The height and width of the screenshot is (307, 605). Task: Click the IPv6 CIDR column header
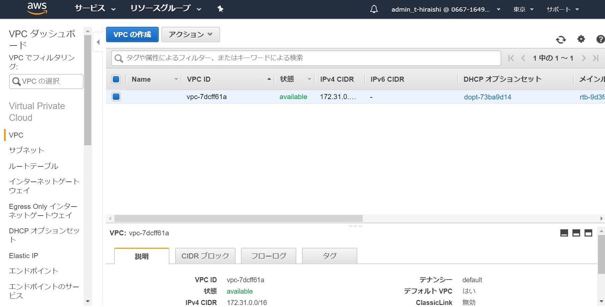point(387,79)
